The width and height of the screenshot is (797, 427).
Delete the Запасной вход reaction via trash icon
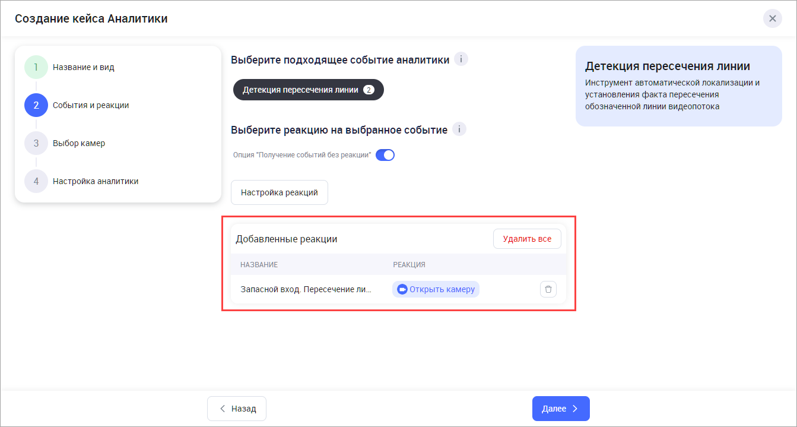[x=548, y=290]
